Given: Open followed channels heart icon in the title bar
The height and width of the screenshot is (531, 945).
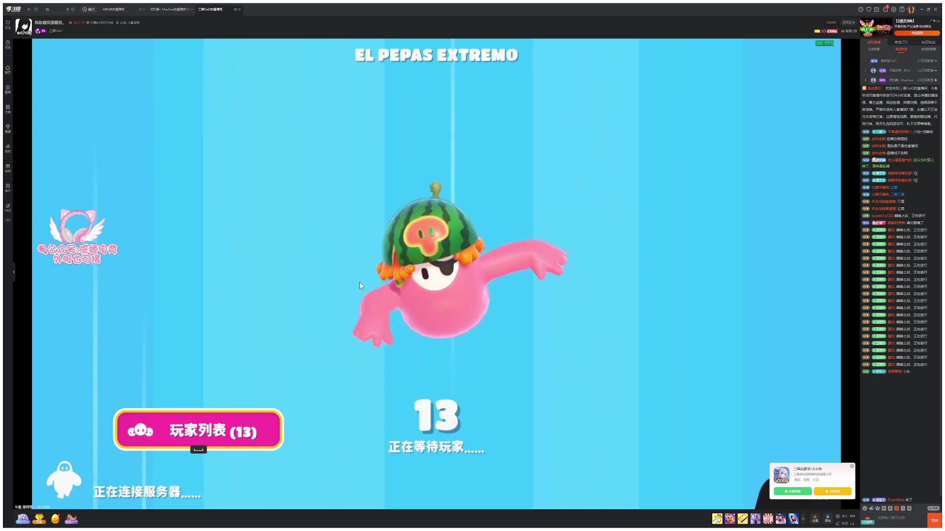Looking at the screenshot, I should [x=869, y=9].
